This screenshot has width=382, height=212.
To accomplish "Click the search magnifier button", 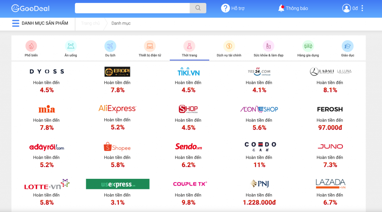I will (198, 8).
